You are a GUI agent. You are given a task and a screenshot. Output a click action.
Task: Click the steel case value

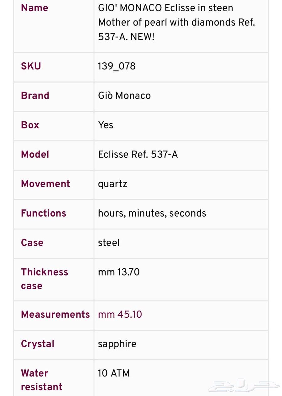(x=109, y=243)
